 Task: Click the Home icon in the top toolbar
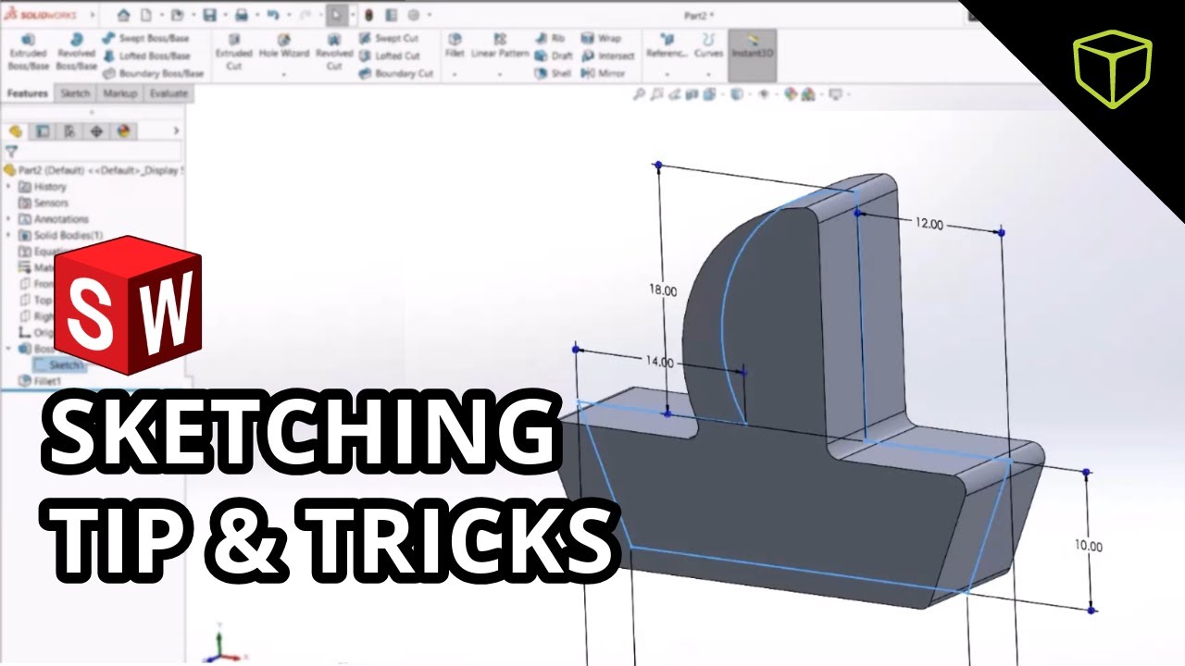point(124,15)
